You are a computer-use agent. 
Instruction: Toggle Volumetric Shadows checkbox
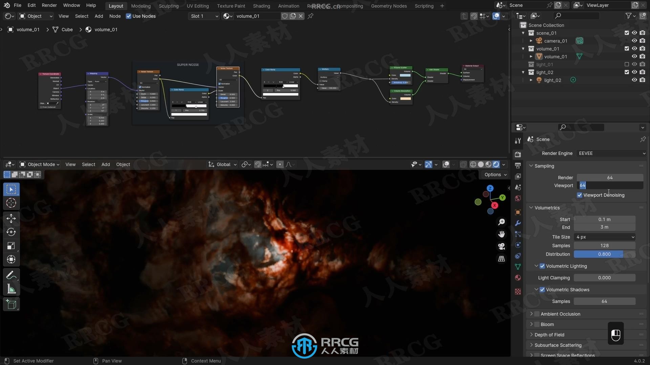[542, 289]
